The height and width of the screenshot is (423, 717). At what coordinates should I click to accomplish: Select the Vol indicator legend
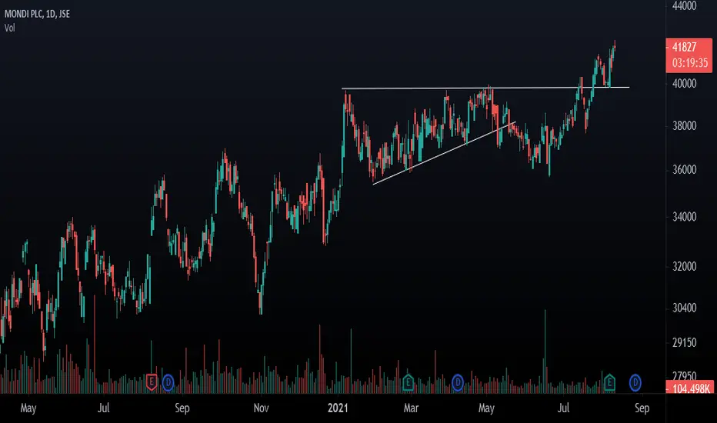9,28
